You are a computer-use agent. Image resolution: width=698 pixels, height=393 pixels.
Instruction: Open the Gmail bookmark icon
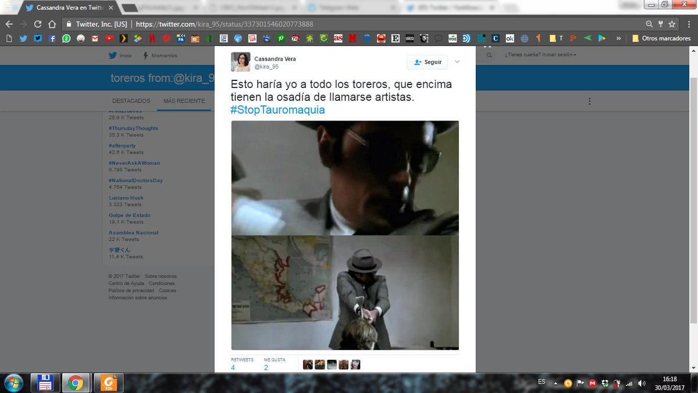tap(95, 38)
